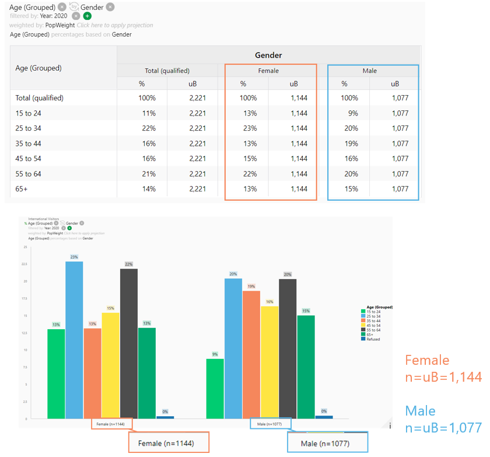Viewport: 490px width, 457px height.
Task: Remove the Age (Grouped) variable chip
Action: (63, 8)
